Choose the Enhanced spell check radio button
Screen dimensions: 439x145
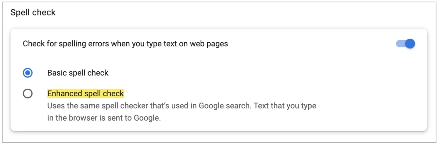click(x=28, y=94)
